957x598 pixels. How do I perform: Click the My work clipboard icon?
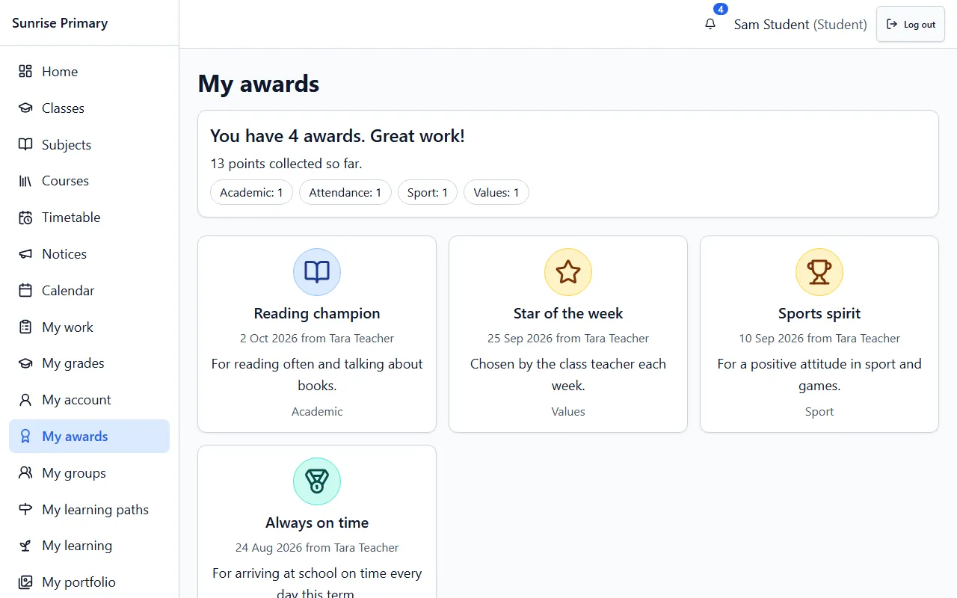(x=25, y=327)
